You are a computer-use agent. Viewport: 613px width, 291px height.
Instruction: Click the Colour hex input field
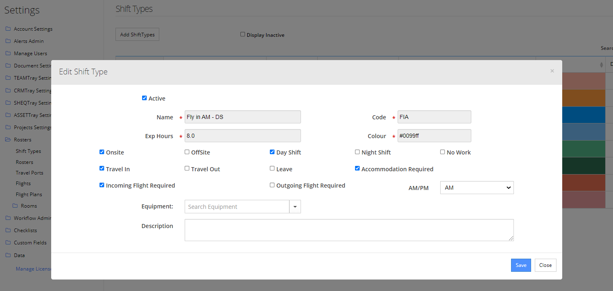[434, 136]
